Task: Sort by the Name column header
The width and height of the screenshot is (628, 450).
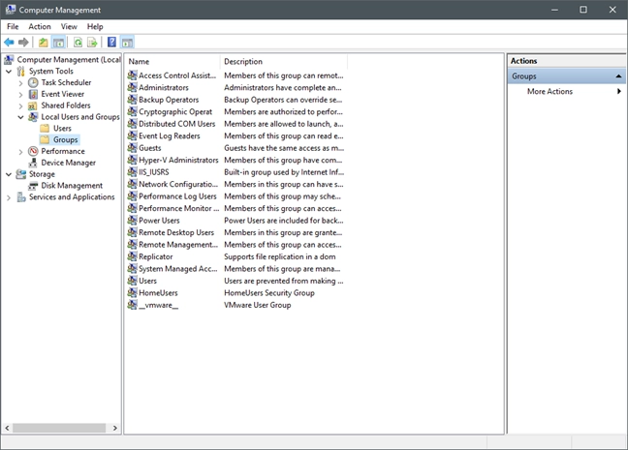Action: (x=173, y=62)
